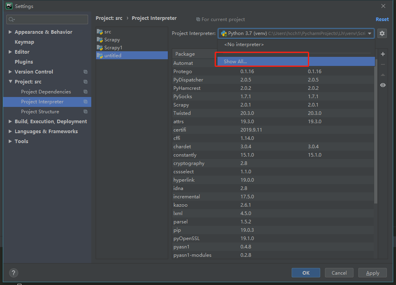Expand the Tools section

click(10, 142)
